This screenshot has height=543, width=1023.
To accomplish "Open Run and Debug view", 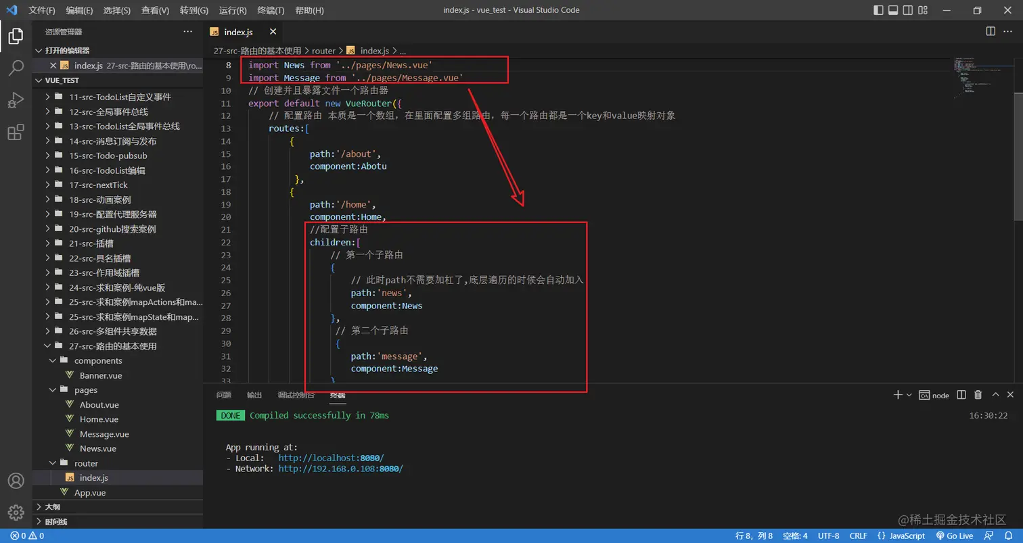I will pos(16,100).
